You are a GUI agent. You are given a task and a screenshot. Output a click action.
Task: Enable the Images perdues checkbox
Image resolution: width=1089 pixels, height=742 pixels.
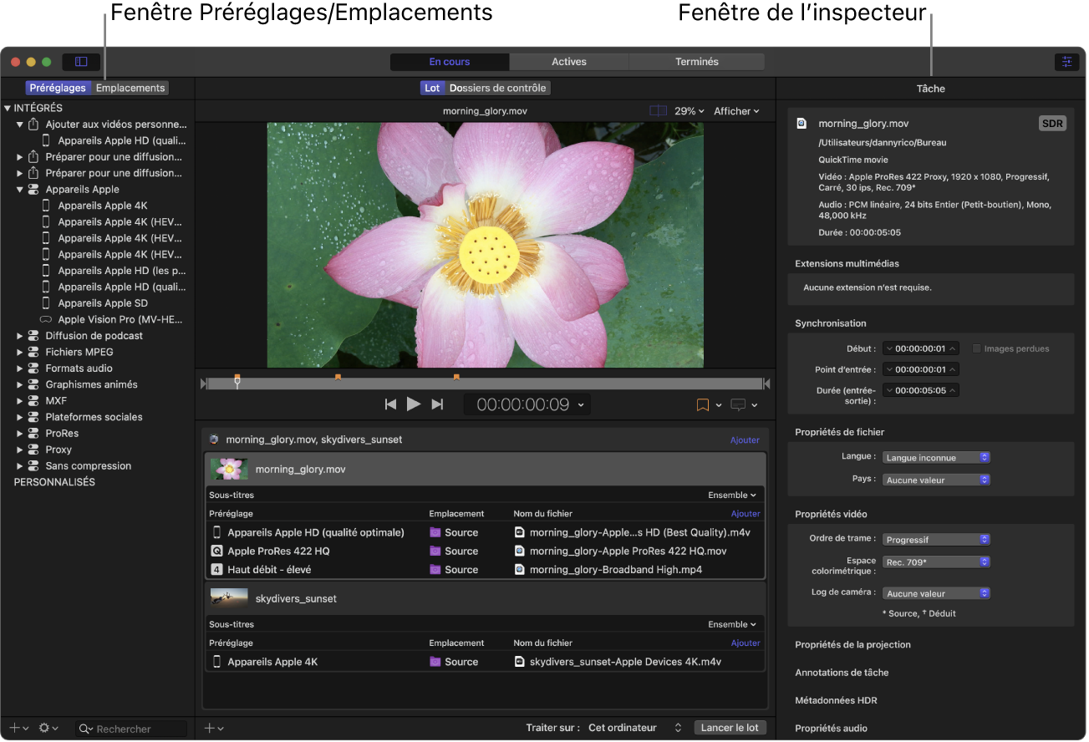(x=977, y=348)
